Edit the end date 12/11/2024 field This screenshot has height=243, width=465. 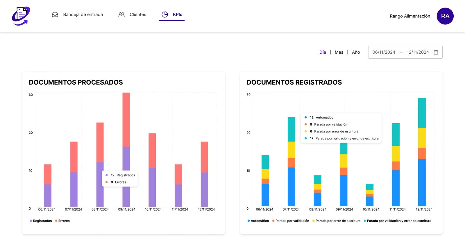coord(418,52)
